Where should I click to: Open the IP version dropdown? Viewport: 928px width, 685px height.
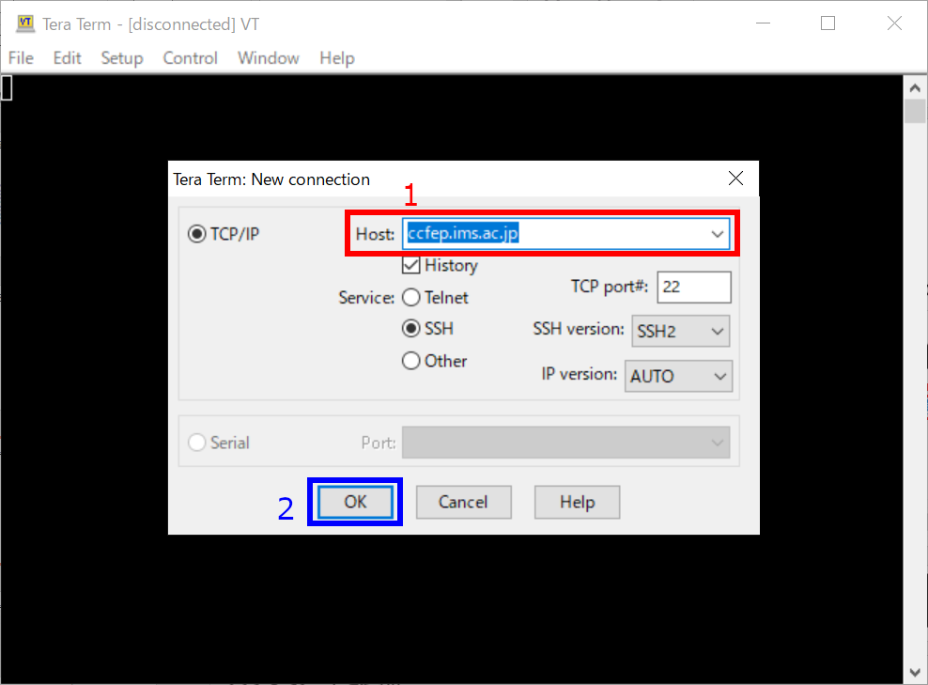[678, 376]
